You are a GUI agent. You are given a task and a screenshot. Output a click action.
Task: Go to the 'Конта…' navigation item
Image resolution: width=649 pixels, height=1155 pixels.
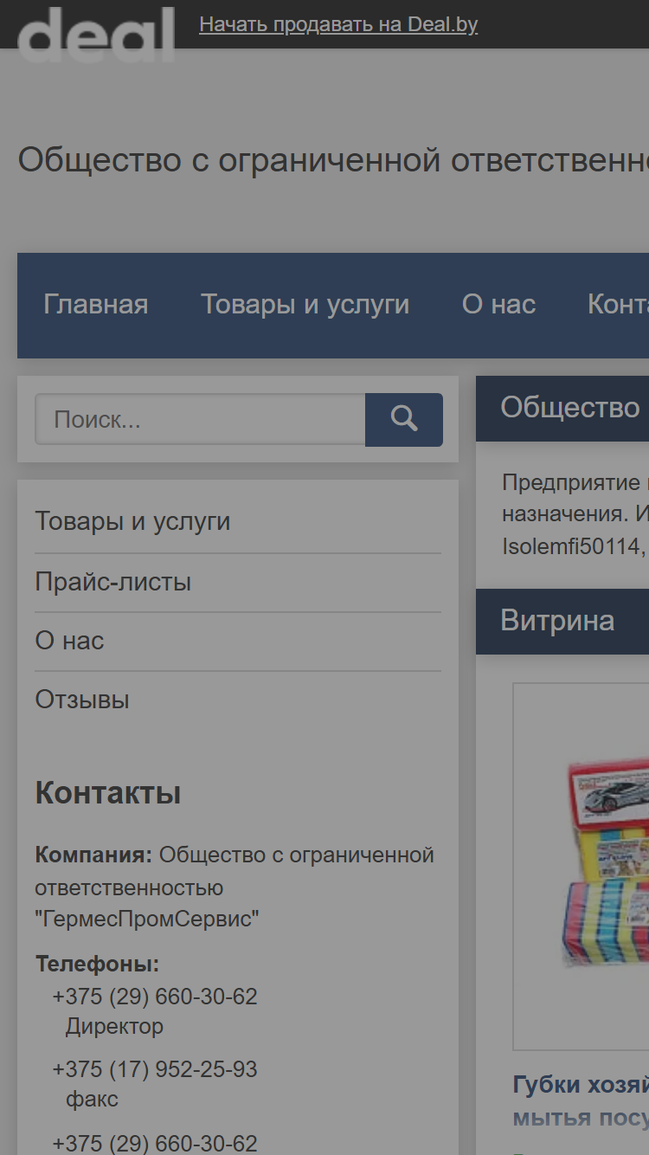click(x=618, y=305)
